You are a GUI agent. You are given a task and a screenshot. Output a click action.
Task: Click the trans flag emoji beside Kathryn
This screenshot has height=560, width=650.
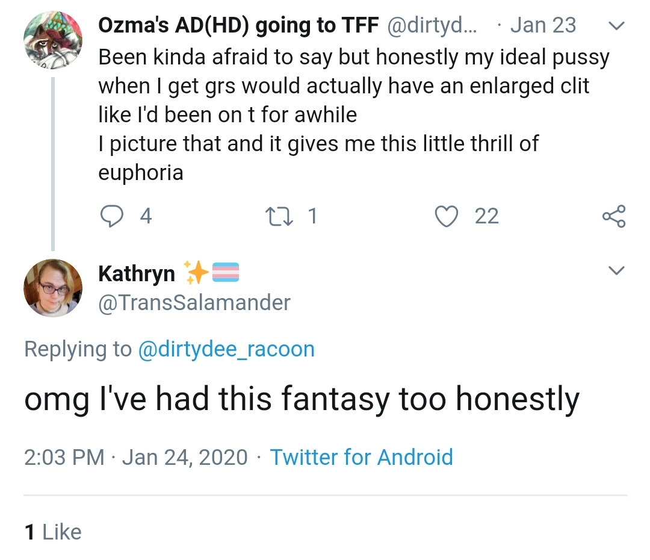coord(226,273)
